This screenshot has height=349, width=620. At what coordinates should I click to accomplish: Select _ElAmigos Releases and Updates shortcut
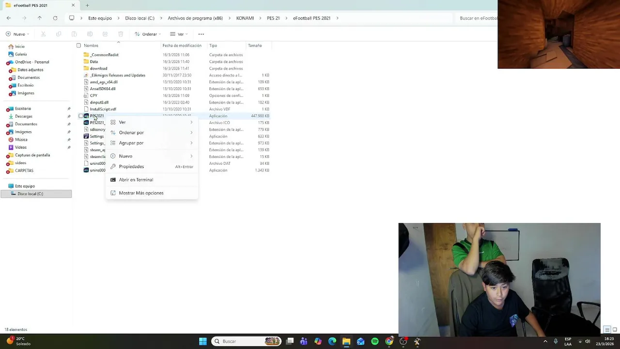[118, 75]
